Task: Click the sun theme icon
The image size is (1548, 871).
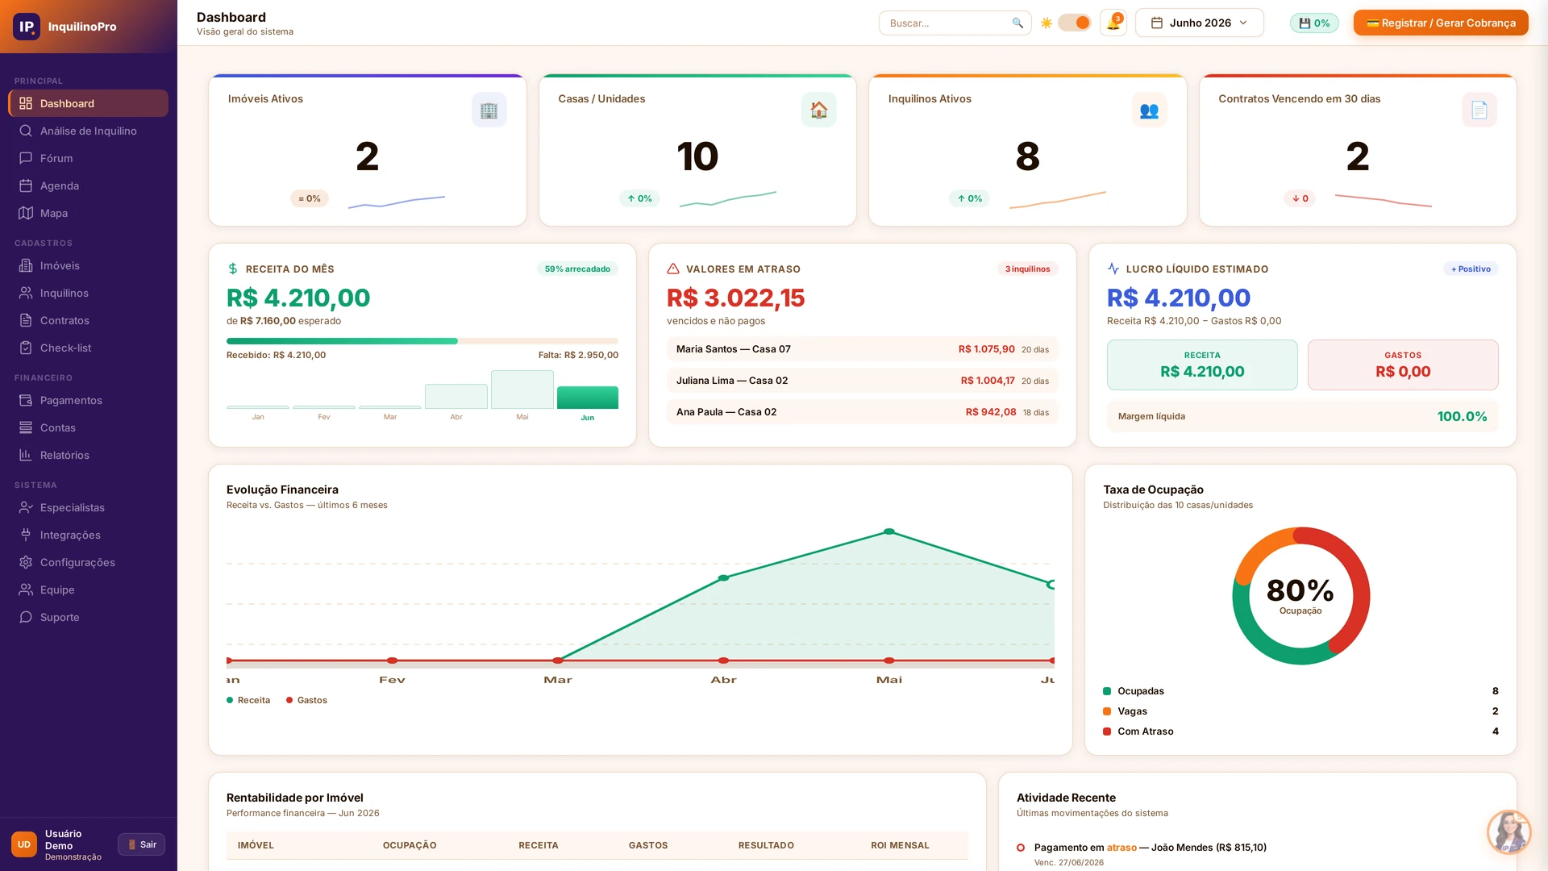Action: pos(1047,23)
